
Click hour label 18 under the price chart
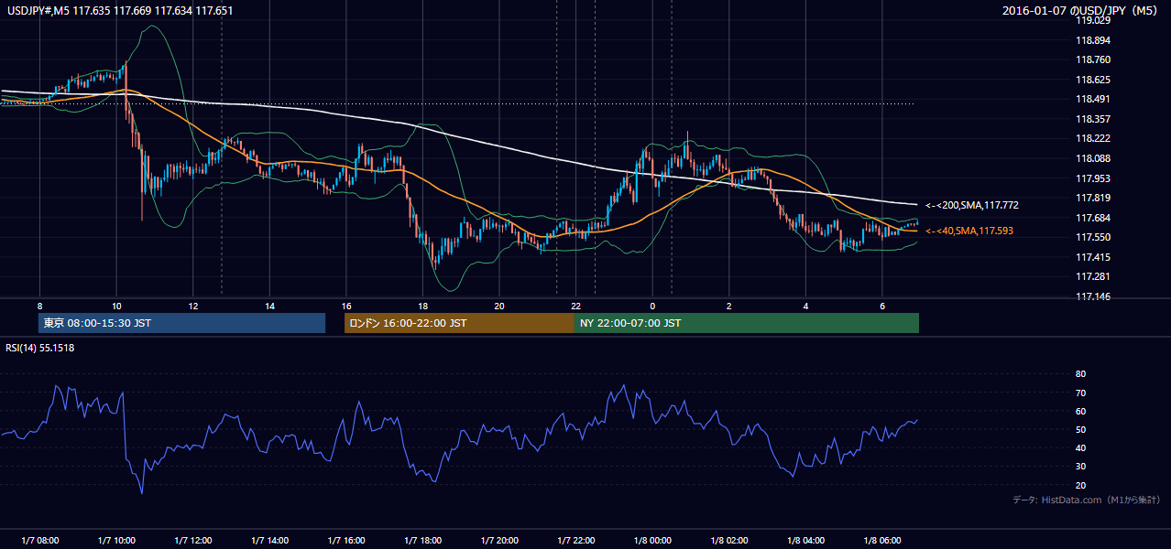point(422,306)
